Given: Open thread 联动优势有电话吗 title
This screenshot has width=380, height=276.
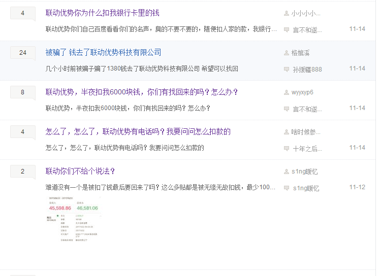Looking at the screenshot, I should [138, 131].
